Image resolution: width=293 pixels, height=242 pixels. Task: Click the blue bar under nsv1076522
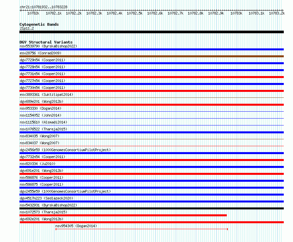[151, 132]
